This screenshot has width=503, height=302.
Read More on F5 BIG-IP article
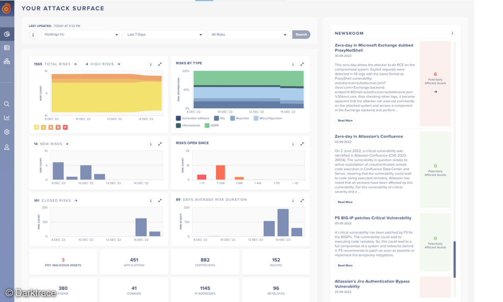345,266
